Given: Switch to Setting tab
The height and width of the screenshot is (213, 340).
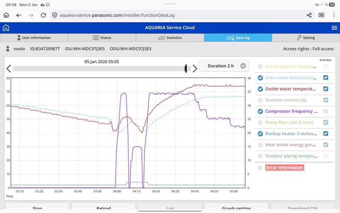Looking at the screenshot, I should point(306,37).
